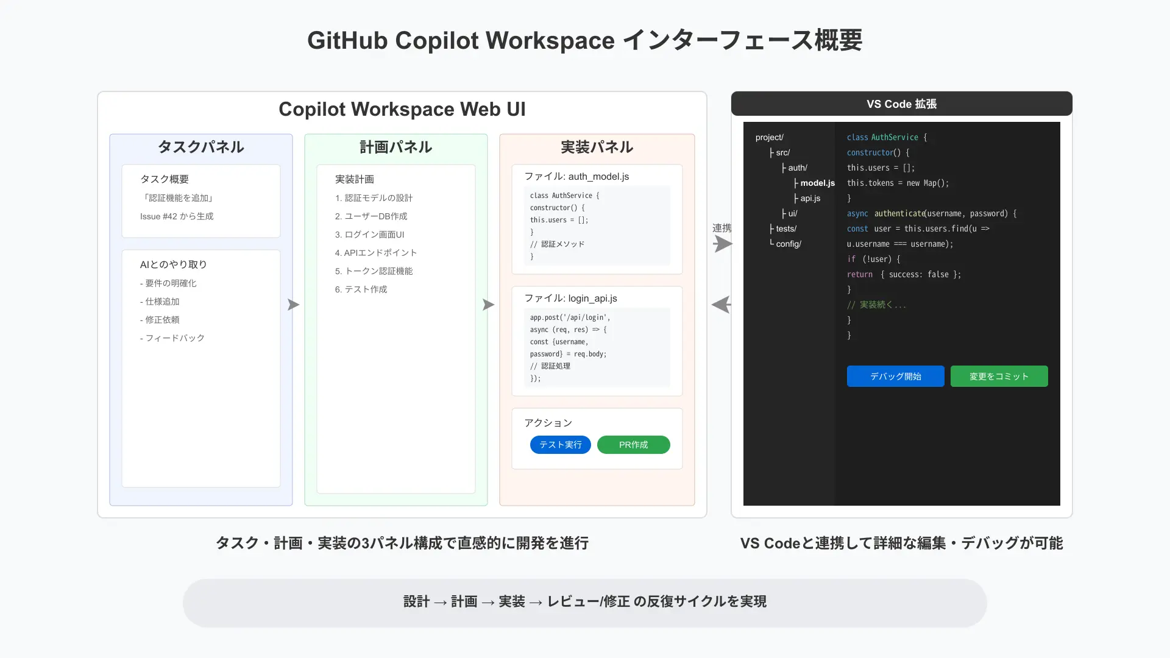Select the タスクパネル heading
This screenshot has height=658, width=1170.
(201, 147)
